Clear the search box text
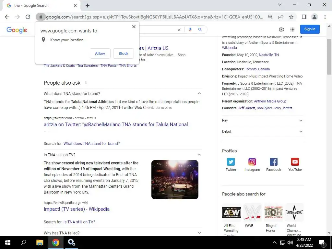332x249 pixels. (179, 30)
